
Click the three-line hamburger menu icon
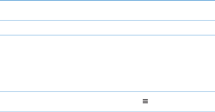click(145, 101)
